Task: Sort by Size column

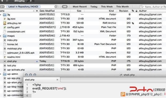Action: (x=79, y=11)
